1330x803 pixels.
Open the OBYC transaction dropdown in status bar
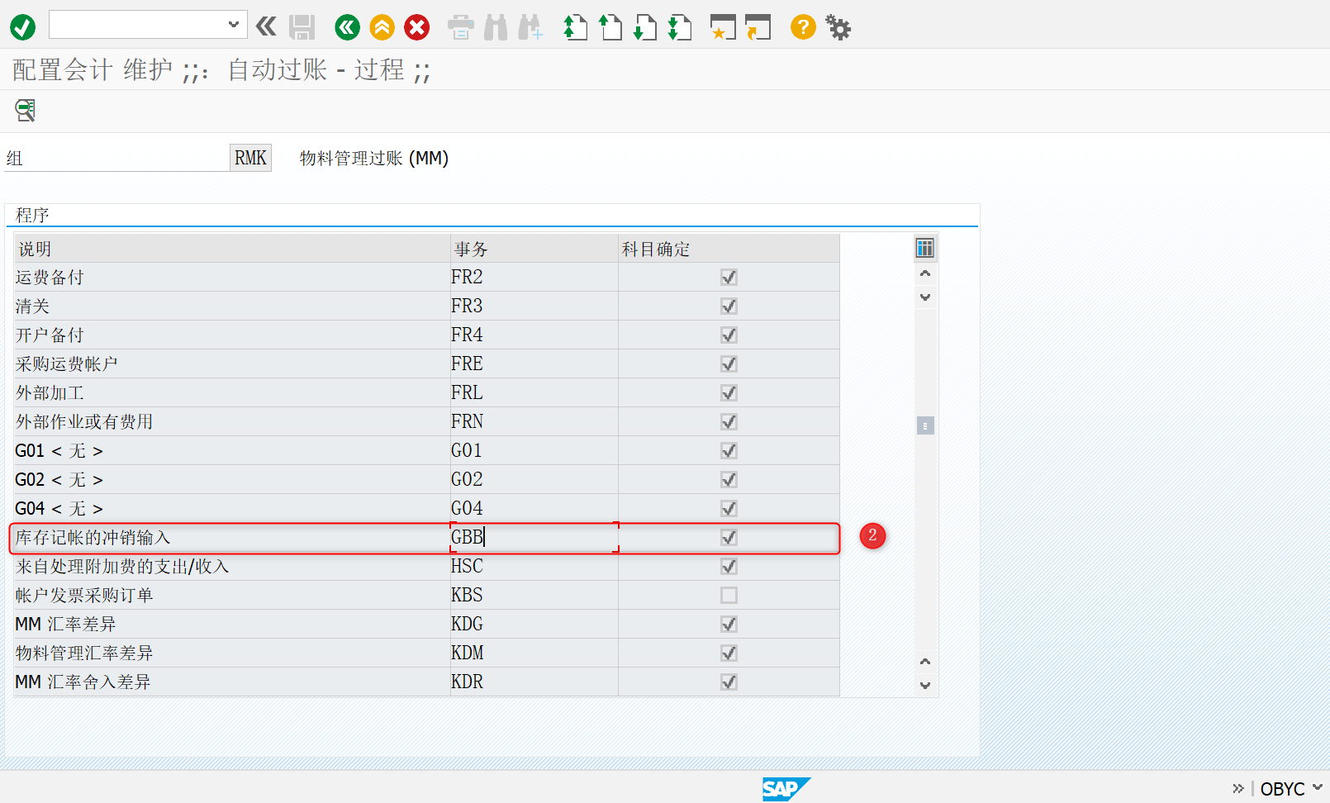[x=1319, y=789]
